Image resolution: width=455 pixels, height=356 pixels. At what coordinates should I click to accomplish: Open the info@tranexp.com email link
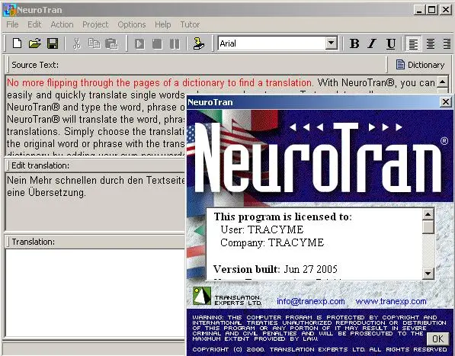coord(310,301)
